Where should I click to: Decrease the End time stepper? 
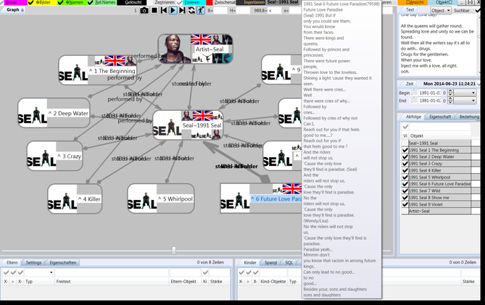450,102
